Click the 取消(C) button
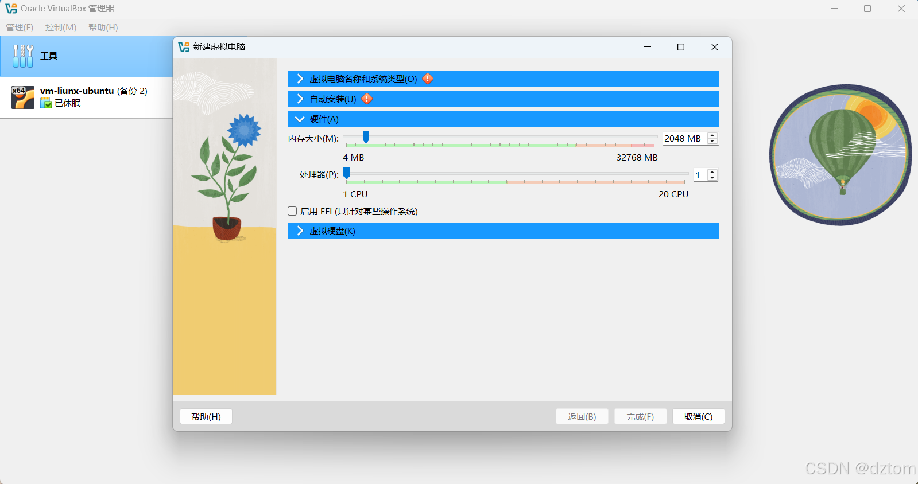This screenshot has width=918, height=484. coord(698,416)
